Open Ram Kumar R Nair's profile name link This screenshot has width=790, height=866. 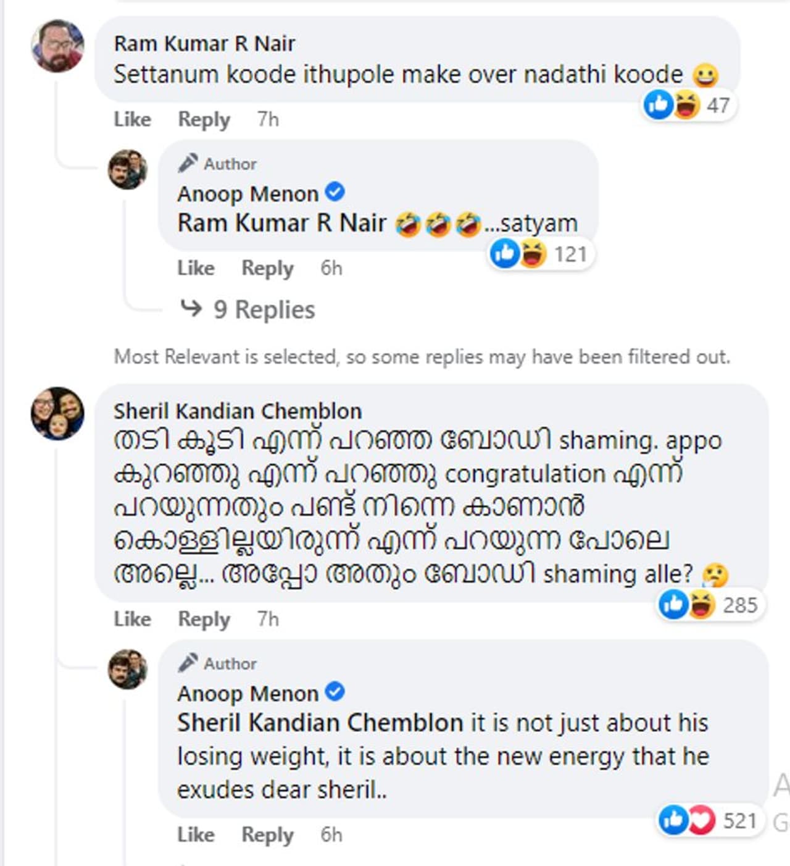[x=204, y=44]
